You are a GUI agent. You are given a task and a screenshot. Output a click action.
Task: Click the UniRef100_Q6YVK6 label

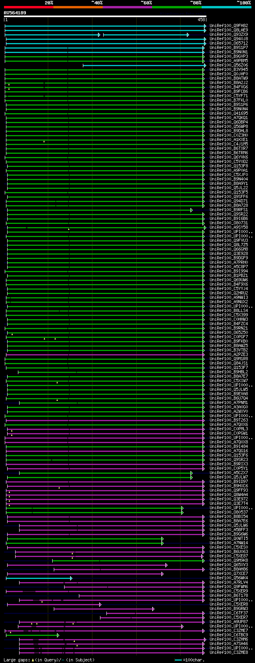pyautogui.click(x=229, y=157)
